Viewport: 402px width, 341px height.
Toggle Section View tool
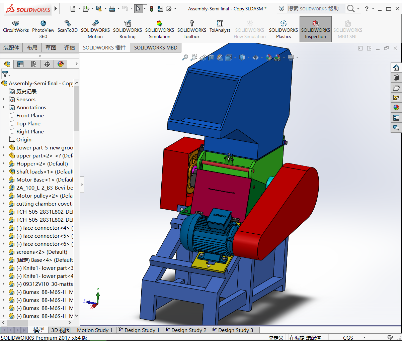pyautogui.click(x=211, y=58)
